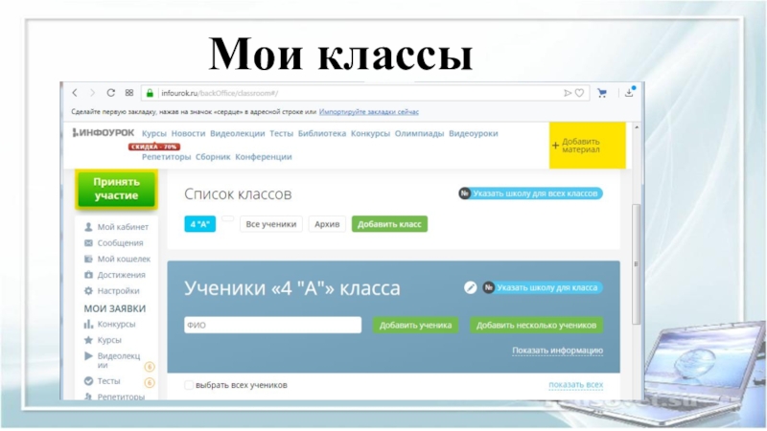The height and width of the screenshot is (431, 767).
Task: Click the icon beside Достижения
Action: tap(88, 275)
